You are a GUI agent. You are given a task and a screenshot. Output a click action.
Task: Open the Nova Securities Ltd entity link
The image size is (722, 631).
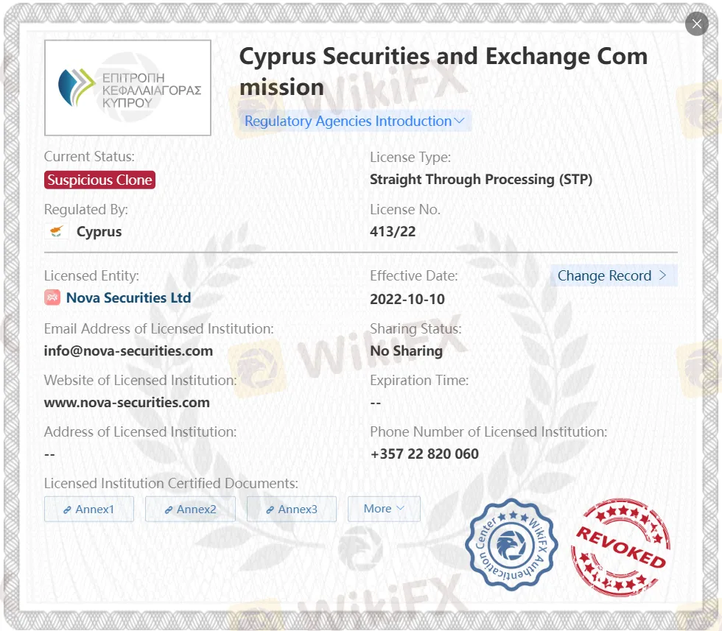click(128, 297)
